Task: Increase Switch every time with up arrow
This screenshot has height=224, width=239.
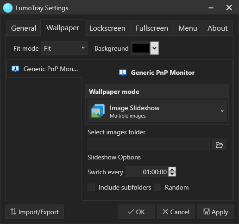Action: coord(172,169)
